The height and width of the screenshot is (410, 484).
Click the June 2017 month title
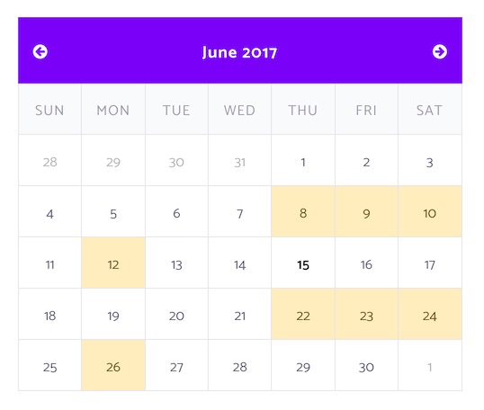239,52
